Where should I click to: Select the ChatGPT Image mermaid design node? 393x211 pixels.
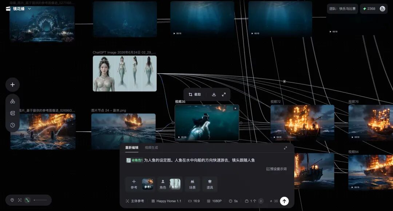(124, 73)
